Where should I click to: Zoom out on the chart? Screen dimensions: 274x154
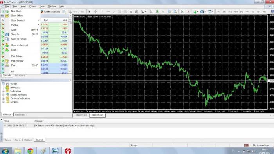coord(175,11)
